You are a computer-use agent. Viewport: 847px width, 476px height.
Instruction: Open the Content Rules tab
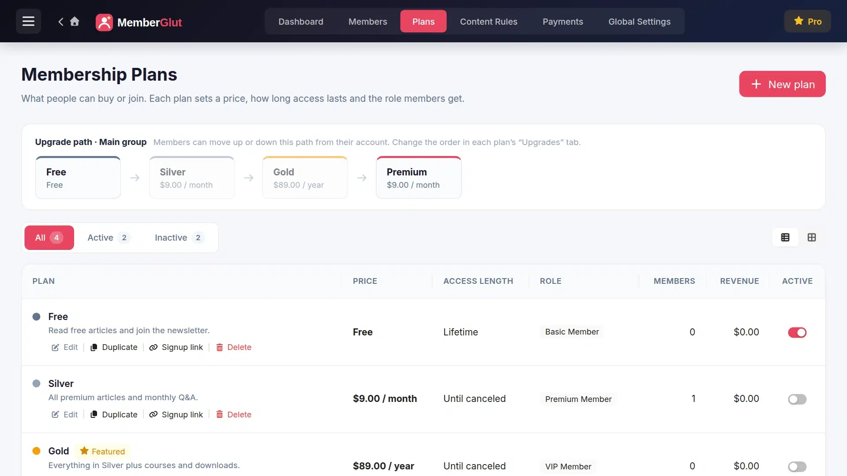click(x=488, y=22)
